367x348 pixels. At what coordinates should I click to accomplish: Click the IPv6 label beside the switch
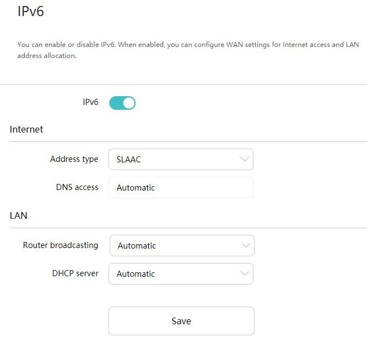pos(90,102)
